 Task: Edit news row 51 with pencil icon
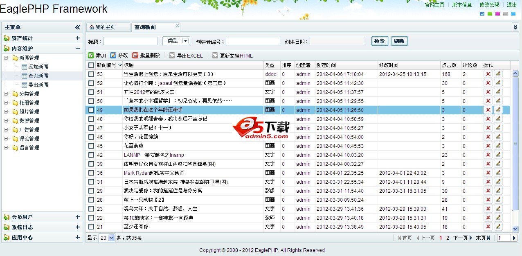[498, 92]
